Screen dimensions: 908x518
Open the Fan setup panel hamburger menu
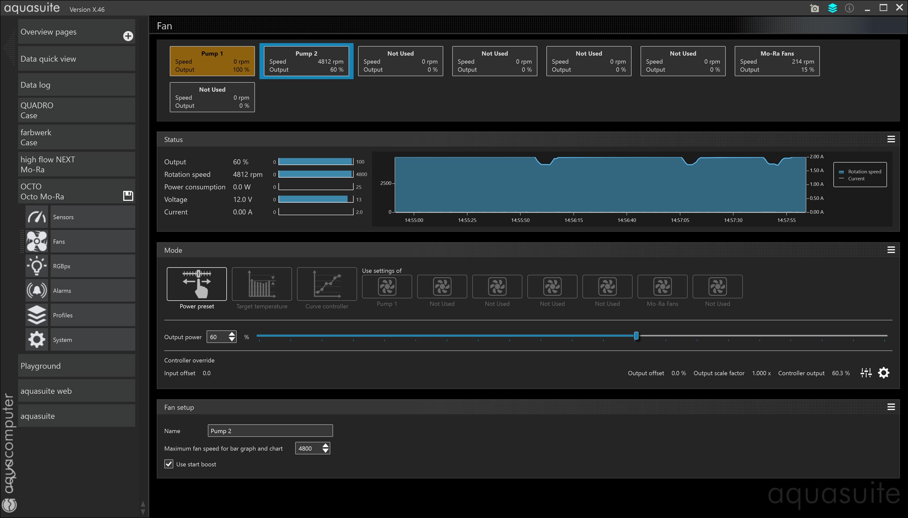891,407
